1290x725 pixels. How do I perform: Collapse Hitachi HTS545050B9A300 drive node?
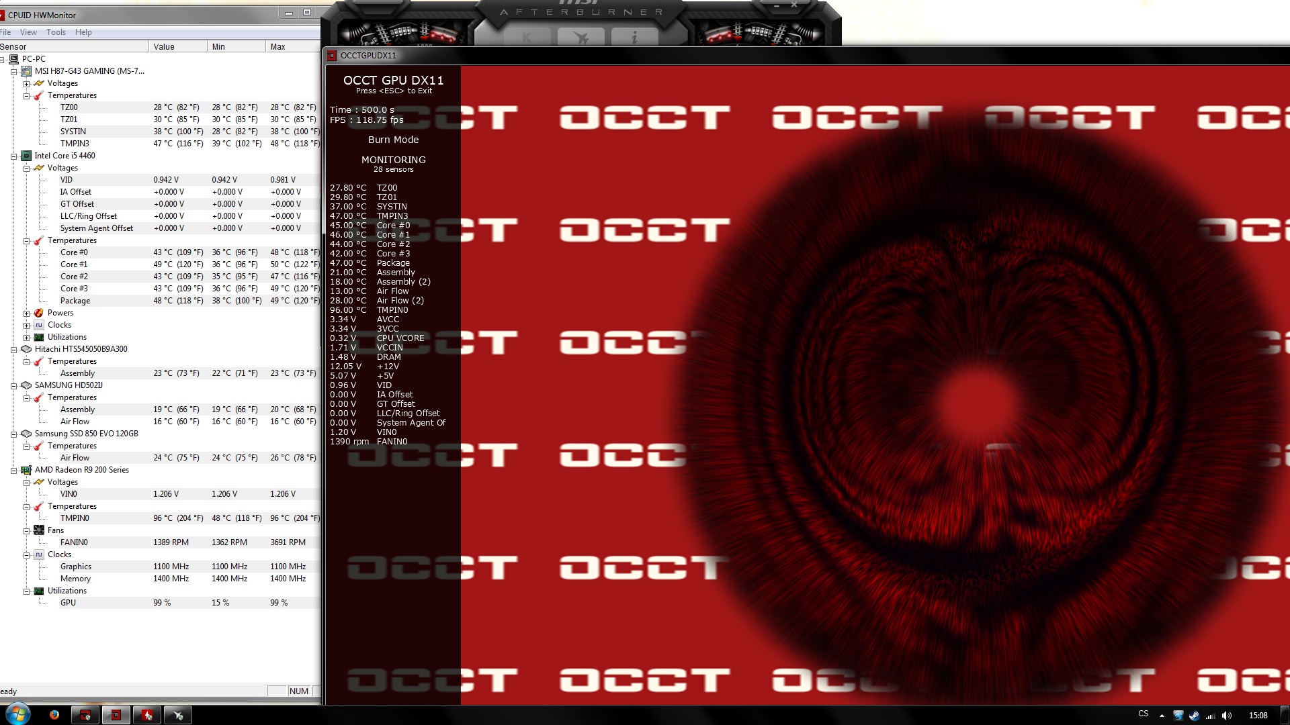13,349
